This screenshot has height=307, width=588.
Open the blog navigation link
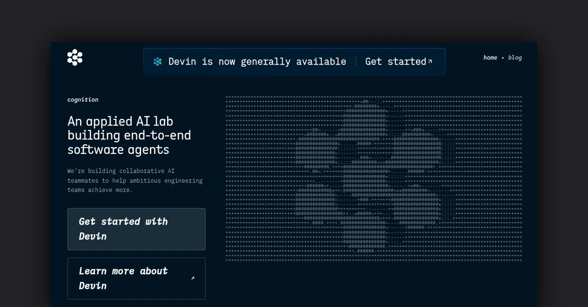[515, 58]
